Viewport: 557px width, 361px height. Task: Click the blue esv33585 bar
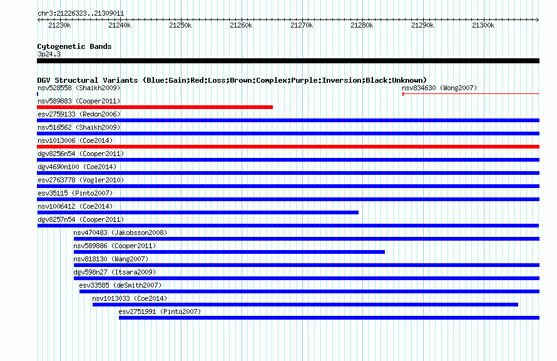coord(309,291)
